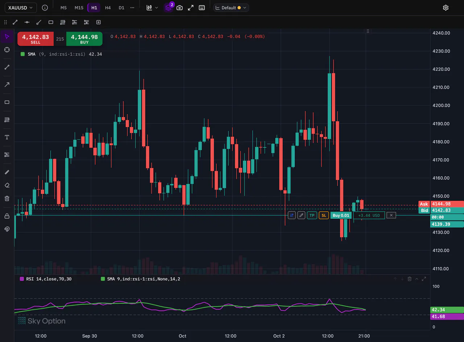Select the eraser tool in sidebar
The height and width of the screenshot is (342, 464).
coord(7,185)
